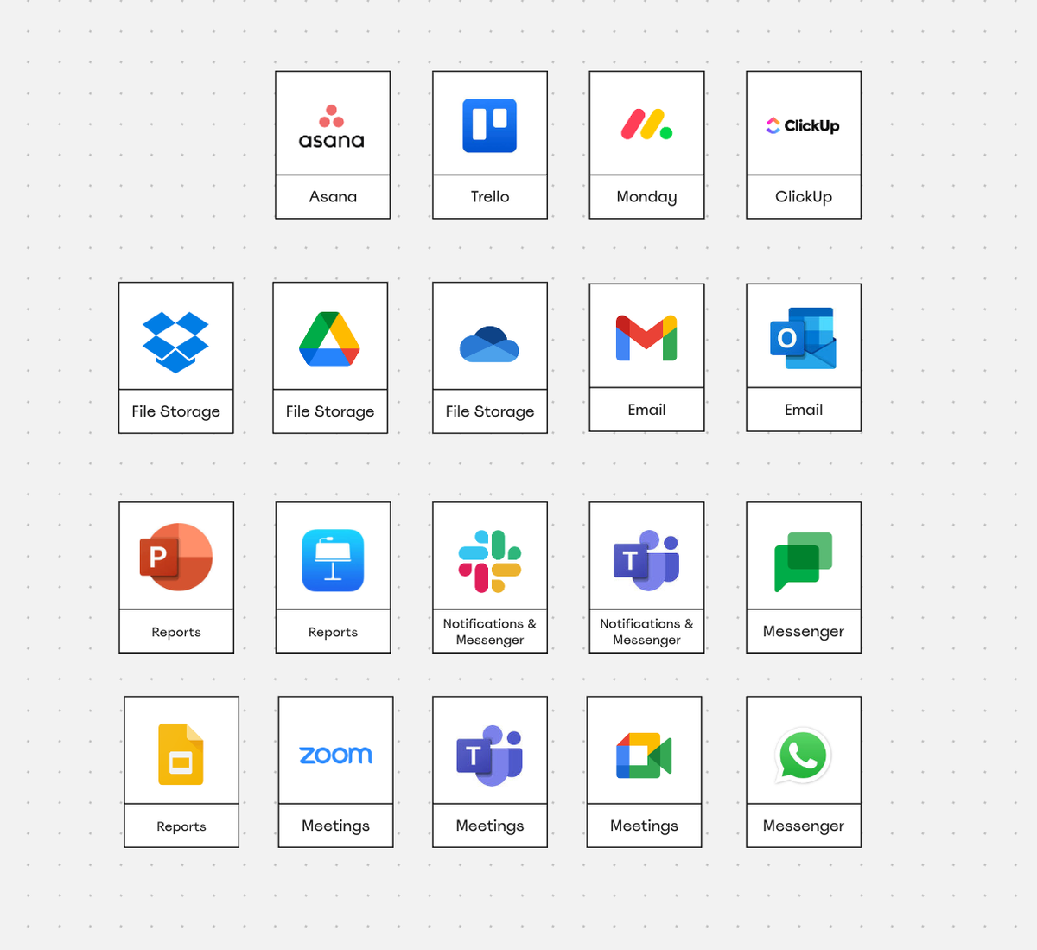
Task: Click Meetings label under Teams
Action: point(490,826)
